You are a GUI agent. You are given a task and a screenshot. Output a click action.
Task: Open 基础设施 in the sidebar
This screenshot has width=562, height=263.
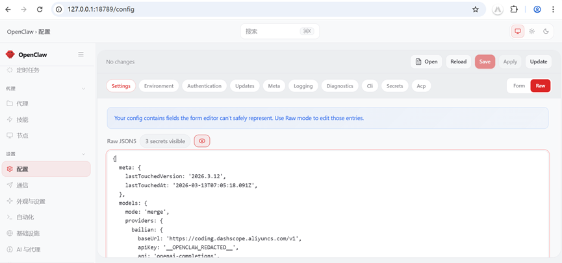point(46,233)
